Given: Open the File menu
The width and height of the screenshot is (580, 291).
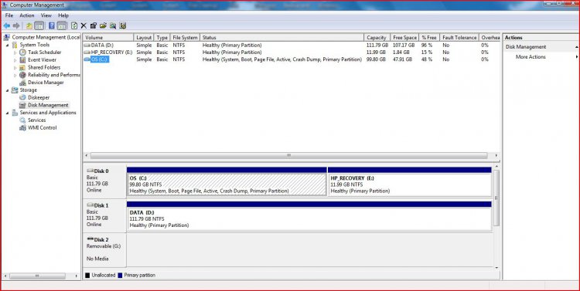Looking at the screenshot, I should tap(9, 15).
